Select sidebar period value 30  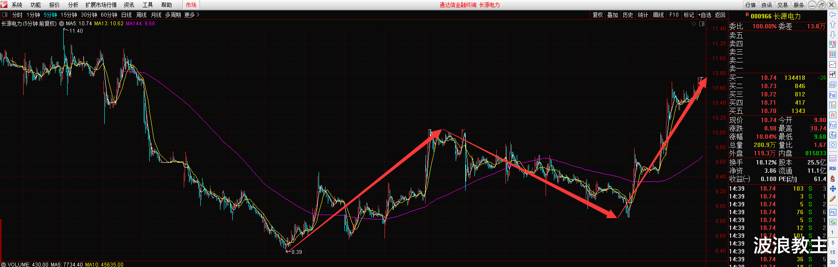(833, 262)
